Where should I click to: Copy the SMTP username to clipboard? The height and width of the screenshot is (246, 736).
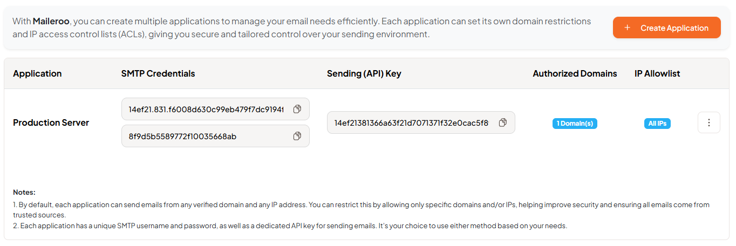click(297, 109)
